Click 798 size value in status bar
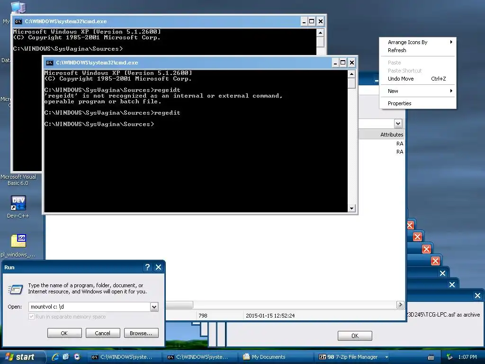The image size is (485, 364). (203, 316)
